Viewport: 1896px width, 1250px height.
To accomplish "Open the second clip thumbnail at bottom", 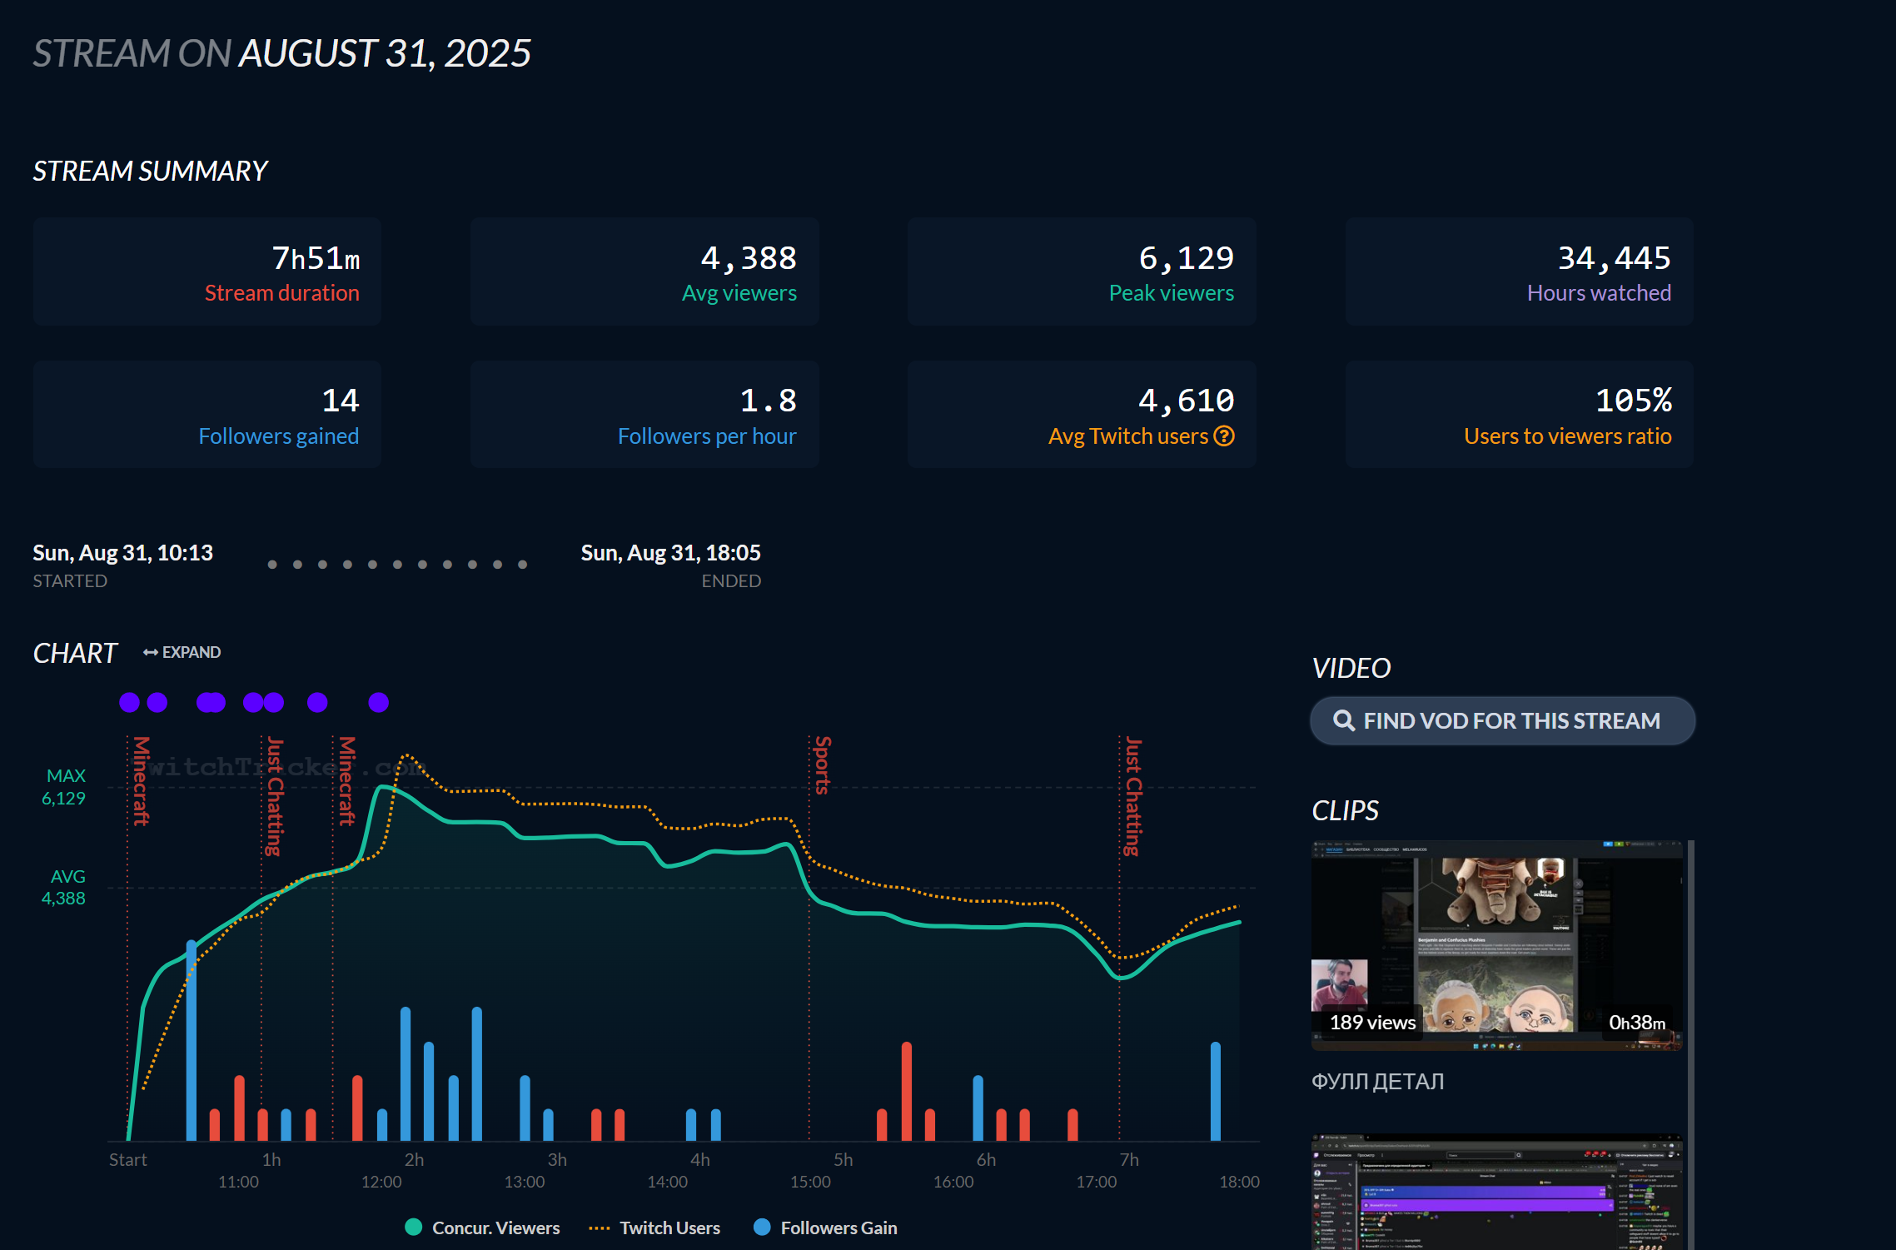I will pyautogui.click(x=1496, y=1191).
